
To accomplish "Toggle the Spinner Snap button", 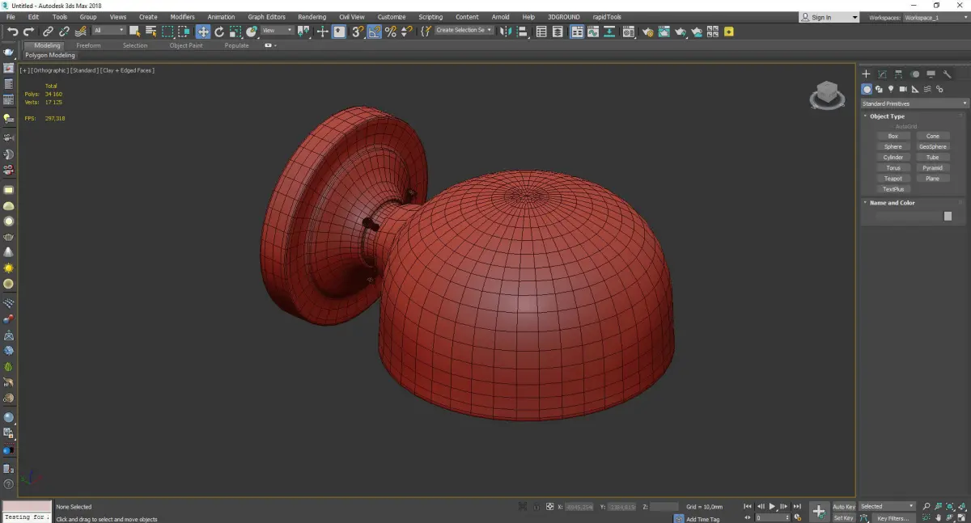I will tap(405, 32).
